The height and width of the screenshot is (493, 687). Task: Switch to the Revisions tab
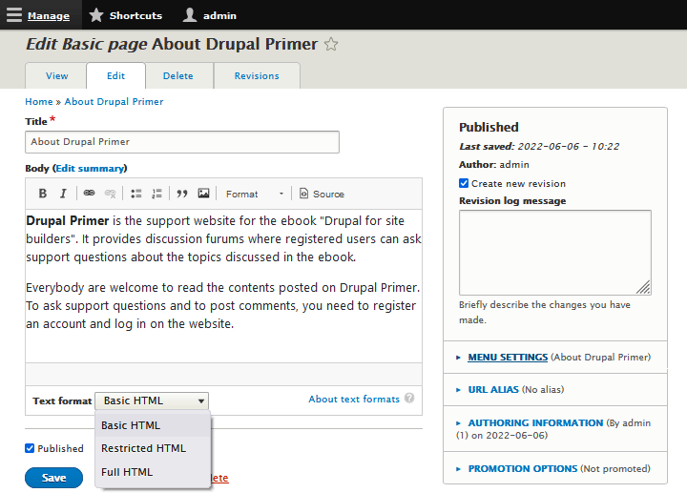(x=257, y=76)
